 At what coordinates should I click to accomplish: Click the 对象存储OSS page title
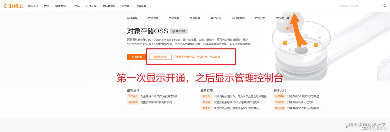[148, 31]
